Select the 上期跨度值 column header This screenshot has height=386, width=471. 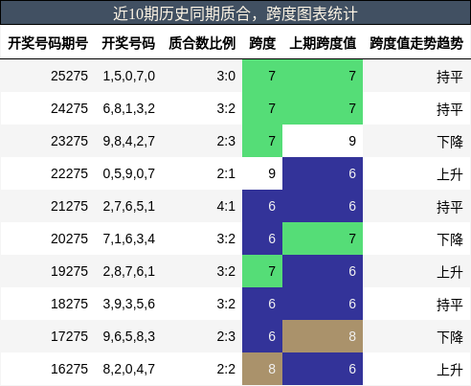click(323, 43)
